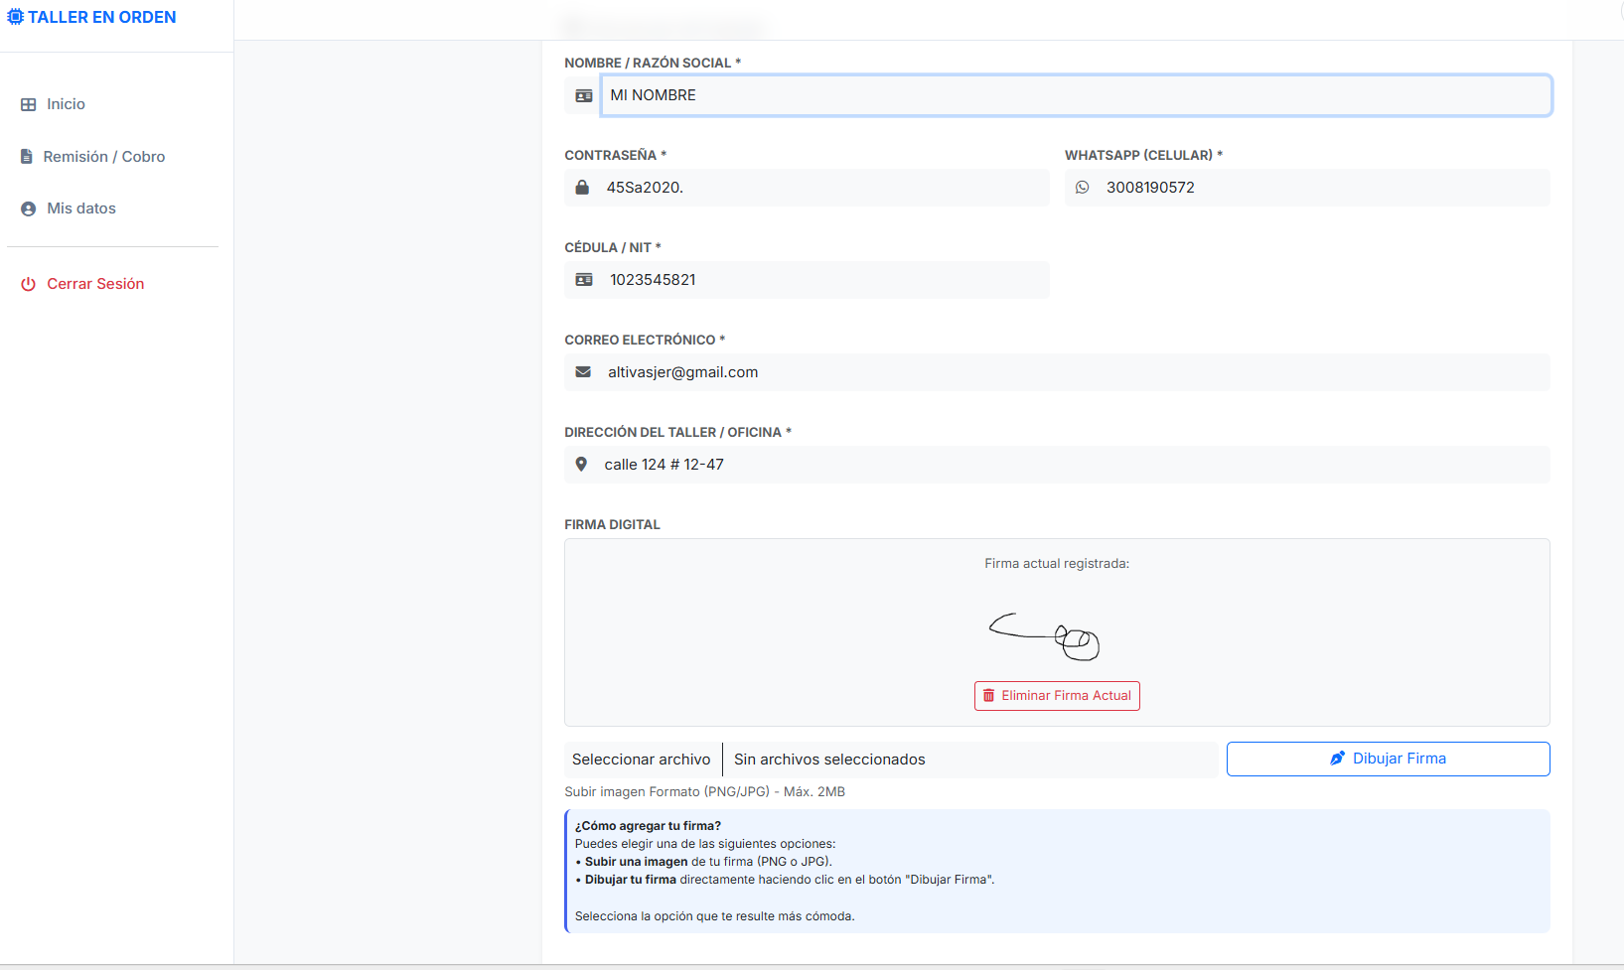Click the pen icon on Dibujar Firma

(1337, 759)
